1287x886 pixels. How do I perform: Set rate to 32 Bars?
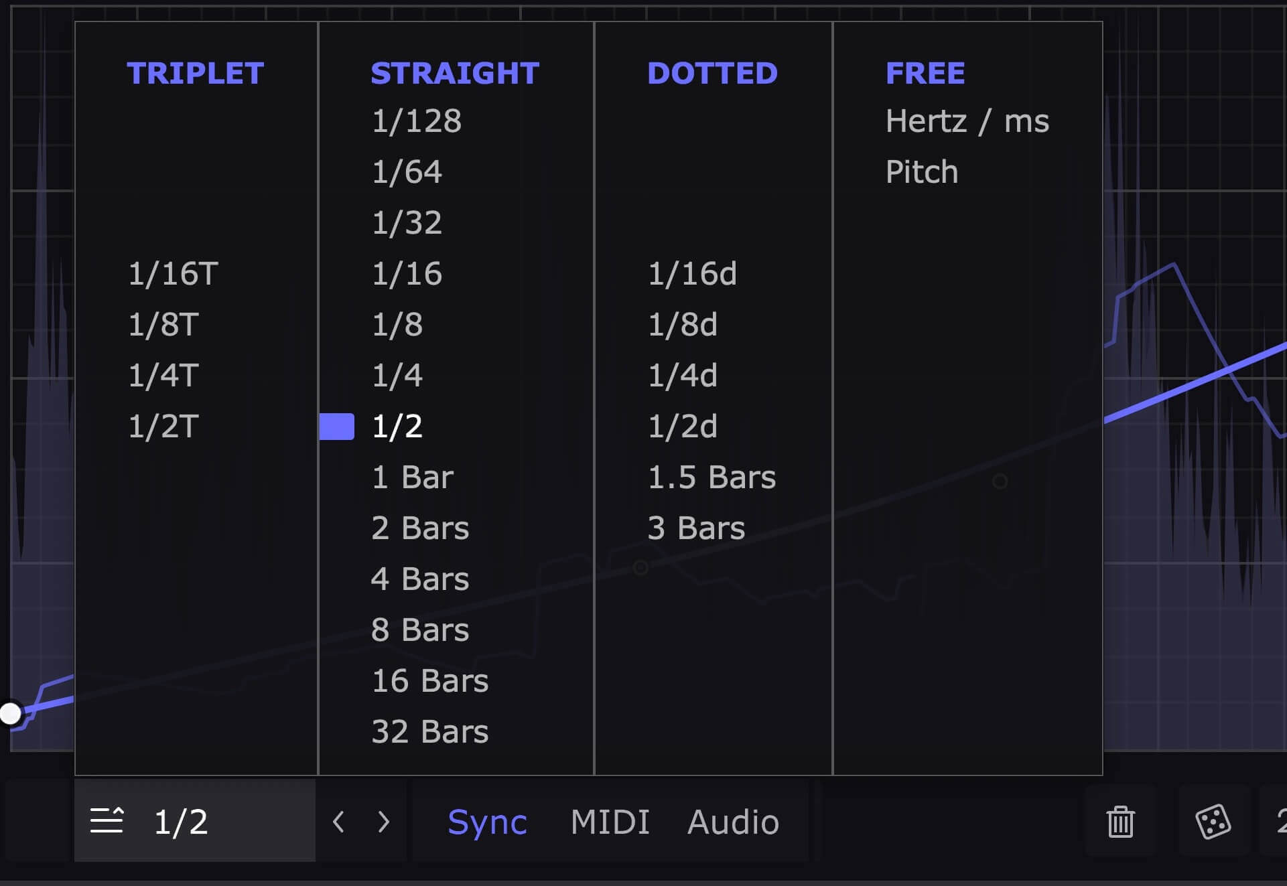(429, 732)
